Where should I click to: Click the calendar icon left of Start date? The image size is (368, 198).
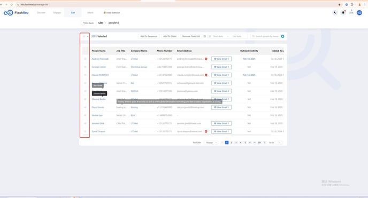point(210,36)
